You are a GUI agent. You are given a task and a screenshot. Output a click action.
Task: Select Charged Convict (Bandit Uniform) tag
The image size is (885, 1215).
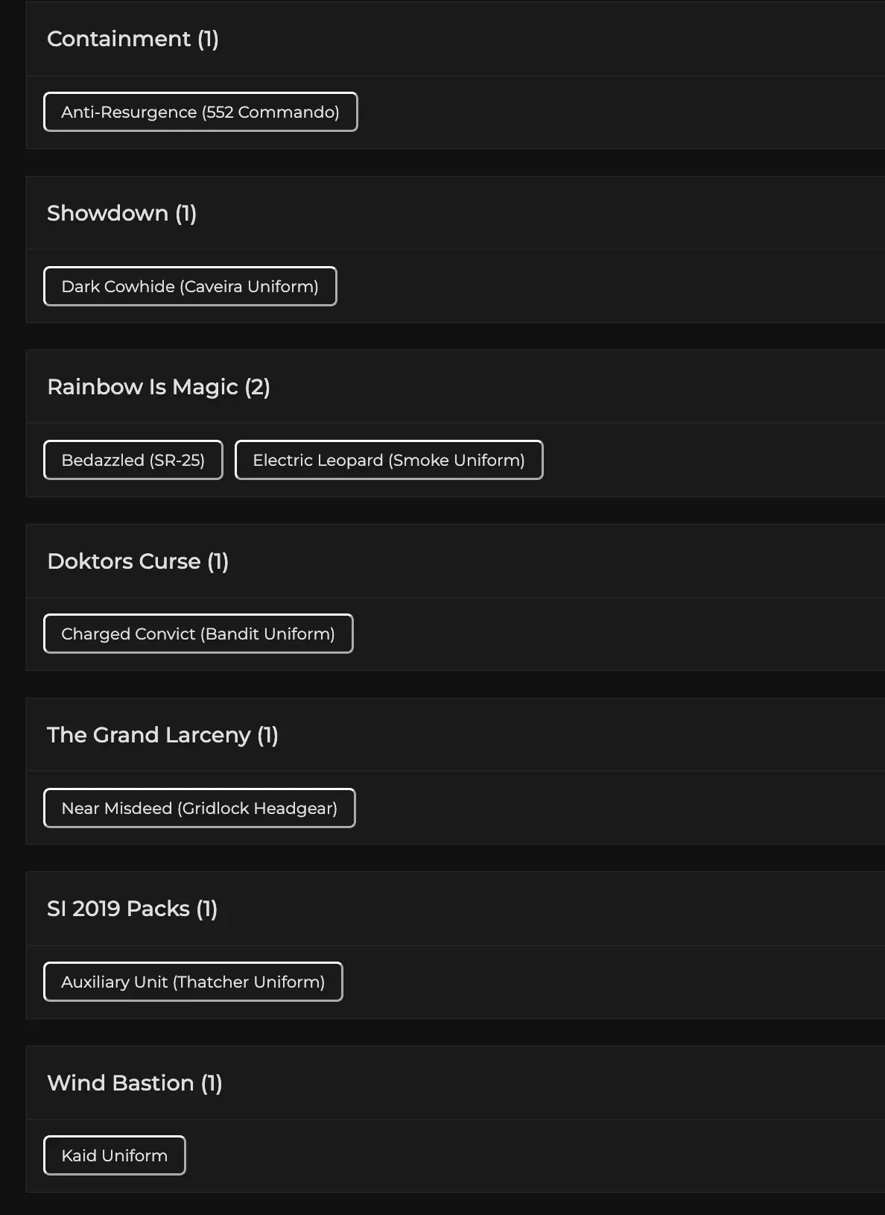point(198,634)
